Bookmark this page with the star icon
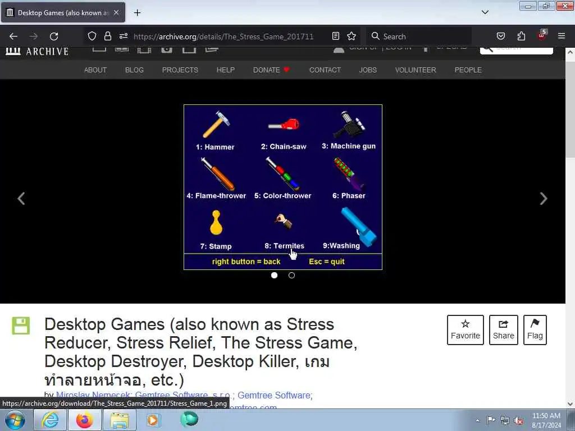The height and width of the screenshot is (431, 575). 352,36
